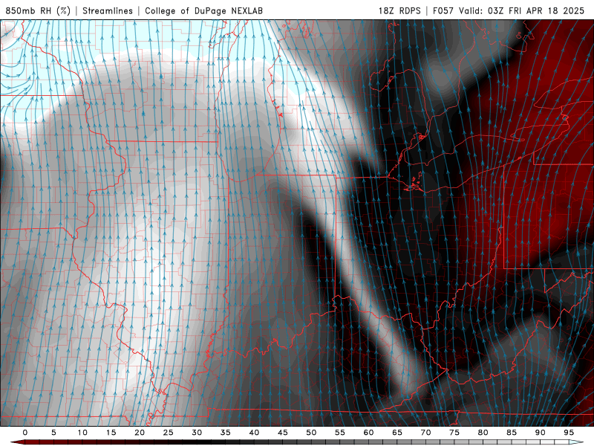The height and width of the screenshot is (446, 594).
Task: Click 'College of DuPage NEXLAB' text
Action: click(x=203, y=10)
